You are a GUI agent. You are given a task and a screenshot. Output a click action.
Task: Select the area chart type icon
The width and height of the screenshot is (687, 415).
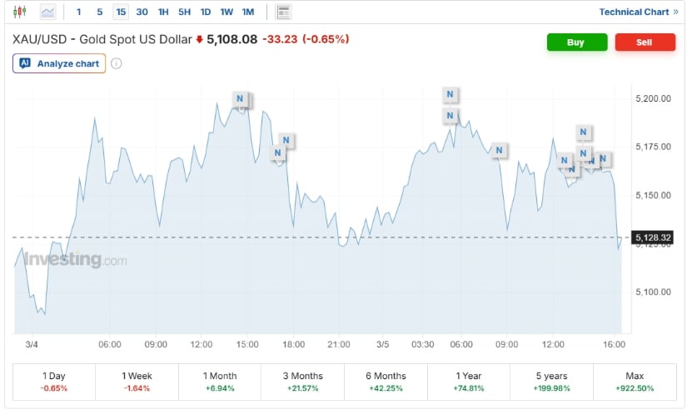pos(48,12)
